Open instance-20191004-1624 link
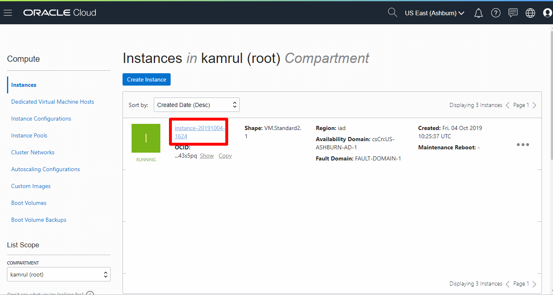Screen dimensions: 553x295 point(200,132)
